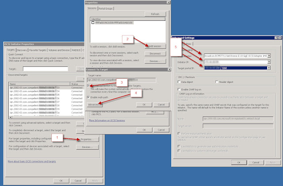The image size is (283, 186).
Task: Select discovered target ending in 39
Action: [46, 109]
